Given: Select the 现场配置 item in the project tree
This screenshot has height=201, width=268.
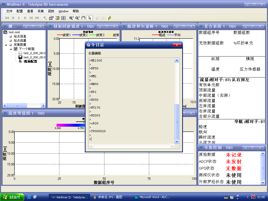Looking at the screenshot, I should (x=30, y=62).
